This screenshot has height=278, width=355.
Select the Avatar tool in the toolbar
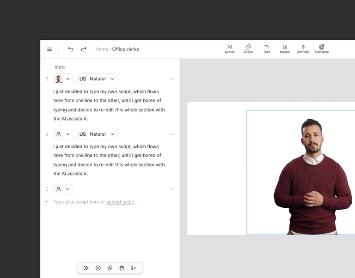click(x=230, y=49)
